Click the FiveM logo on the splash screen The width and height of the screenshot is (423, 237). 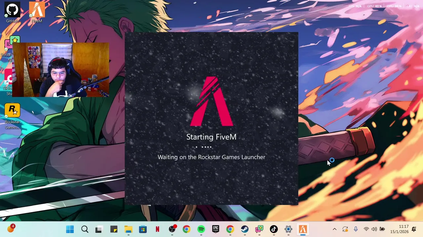pos(211,101)
